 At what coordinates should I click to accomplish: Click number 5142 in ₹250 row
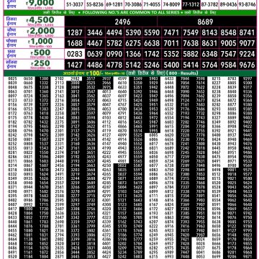pos(133,65)
